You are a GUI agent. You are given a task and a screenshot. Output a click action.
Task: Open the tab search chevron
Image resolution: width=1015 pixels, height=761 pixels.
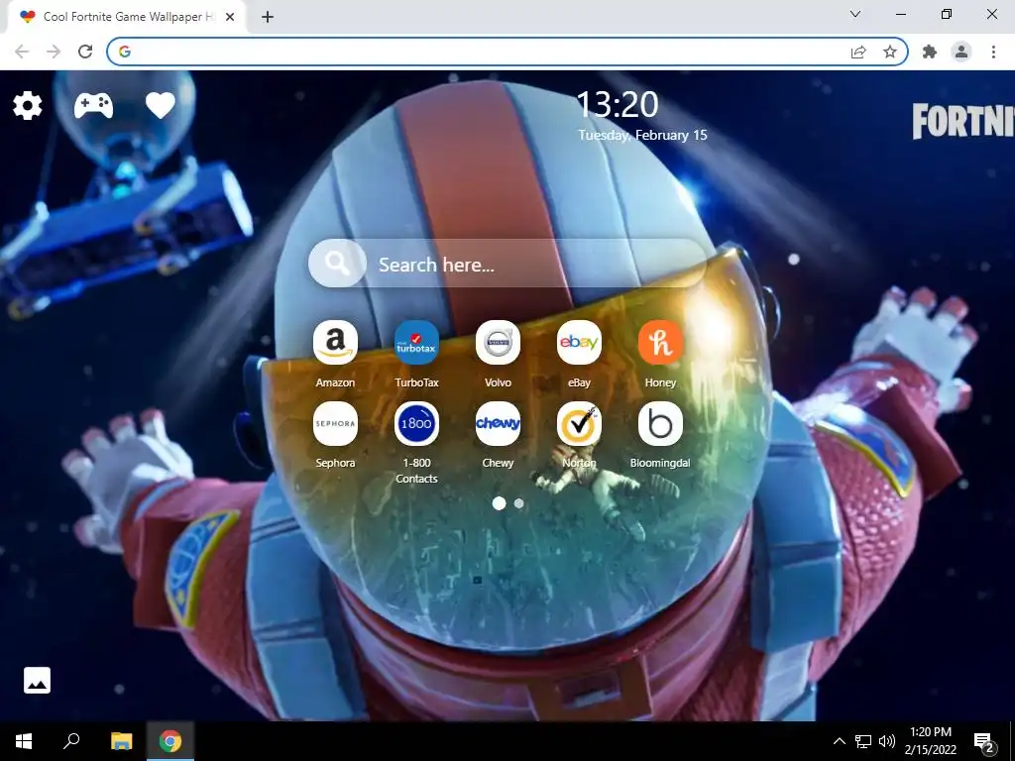click(855, 14)
